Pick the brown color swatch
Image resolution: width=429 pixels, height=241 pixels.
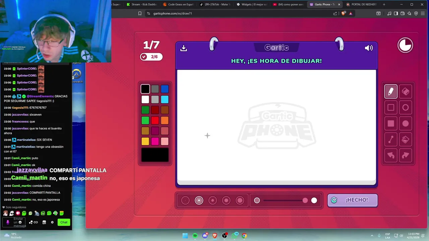(x=165, y=110)
